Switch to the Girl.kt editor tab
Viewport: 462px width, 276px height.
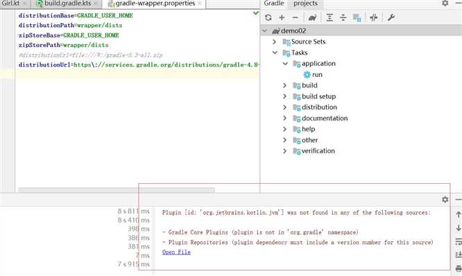click(10, 3)
